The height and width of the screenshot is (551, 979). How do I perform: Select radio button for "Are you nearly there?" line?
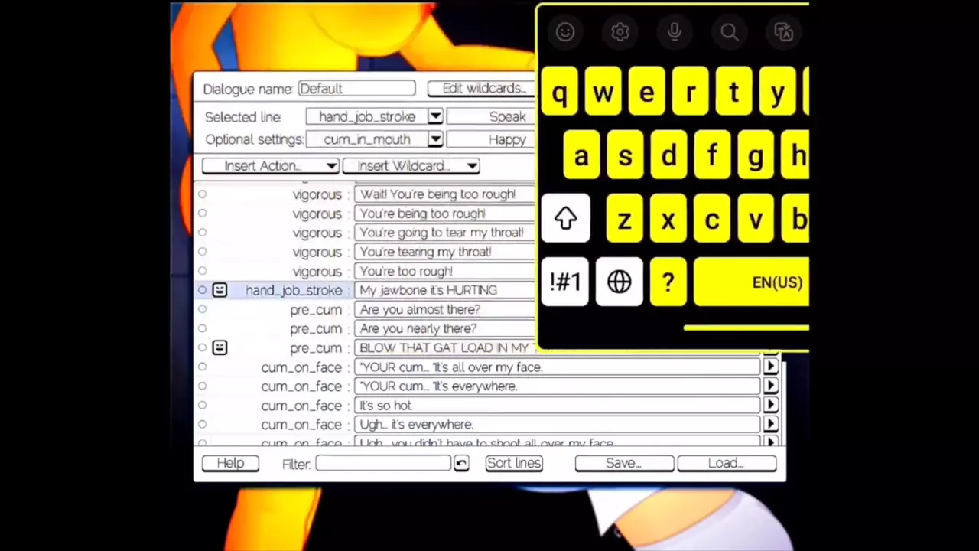(202, 328)
